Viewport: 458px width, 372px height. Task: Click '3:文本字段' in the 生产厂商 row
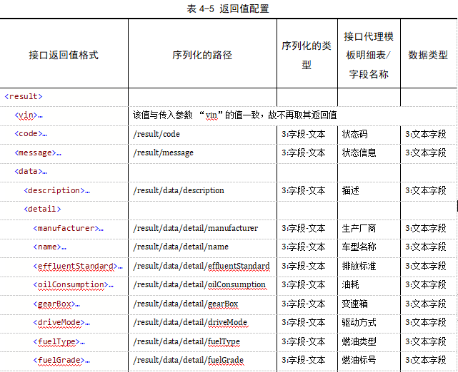click(426, 228)
